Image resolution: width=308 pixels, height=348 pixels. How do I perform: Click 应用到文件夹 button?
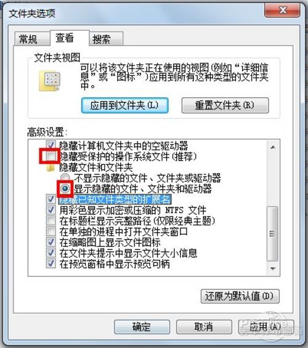coord(124,105)
